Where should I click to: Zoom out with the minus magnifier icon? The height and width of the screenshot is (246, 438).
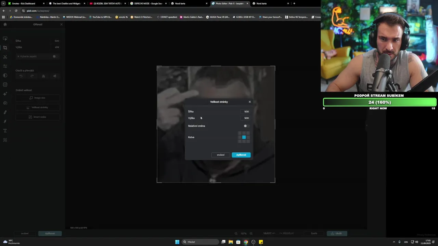(236, 233)
